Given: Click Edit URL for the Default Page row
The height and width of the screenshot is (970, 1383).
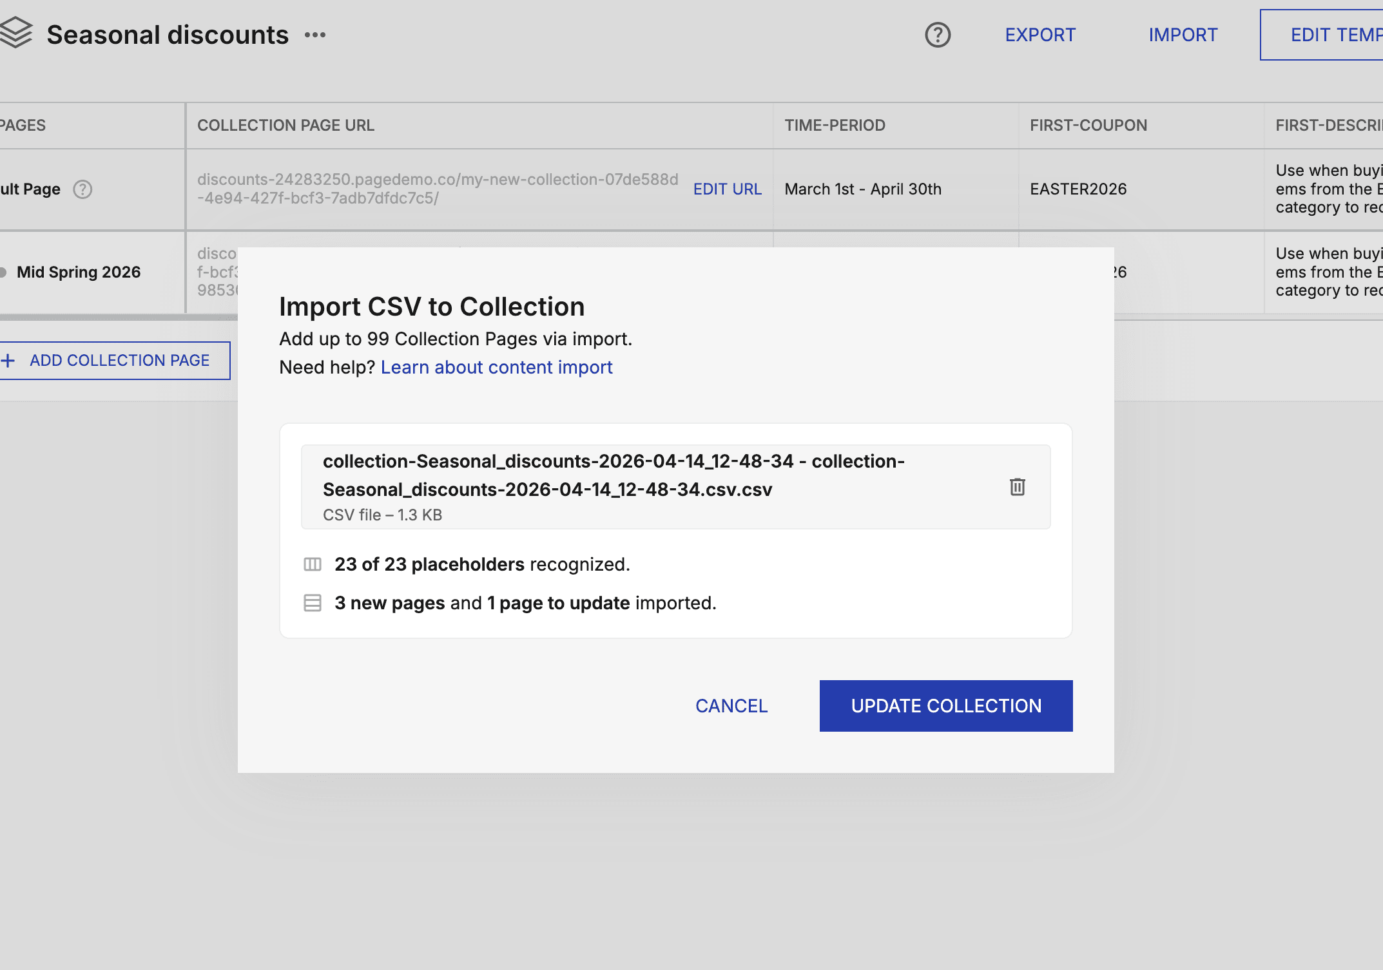Looking at the screenshot, I should click(x=728, y=189).
